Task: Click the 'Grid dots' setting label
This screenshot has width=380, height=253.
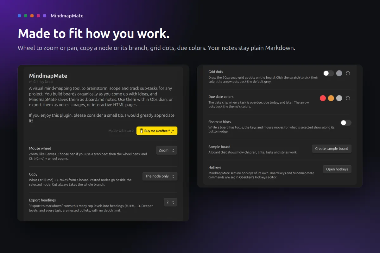Action: (x=216, y=72)
